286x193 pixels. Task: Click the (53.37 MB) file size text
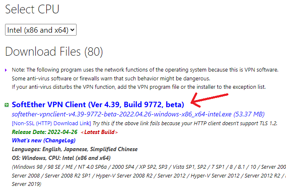(x=250, y=114)
